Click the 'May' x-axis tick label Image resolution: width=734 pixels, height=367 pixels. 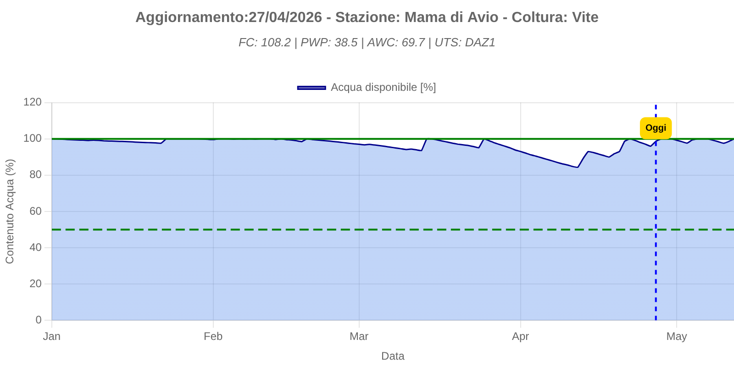pyautogui.click(x=677, y=337)
